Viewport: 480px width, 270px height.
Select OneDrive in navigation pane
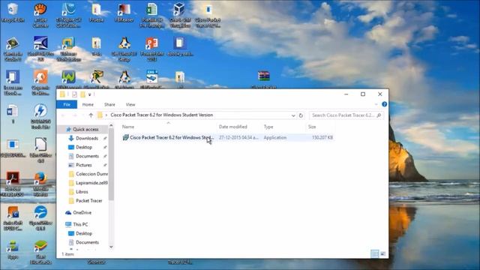point(79,212)
